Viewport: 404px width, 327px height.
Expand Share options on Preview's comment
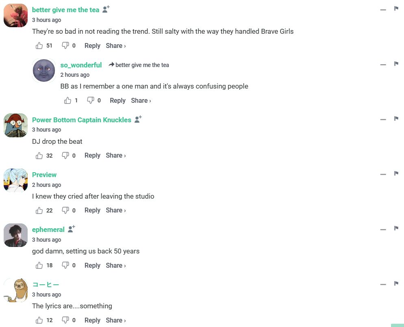pos(115,210)
